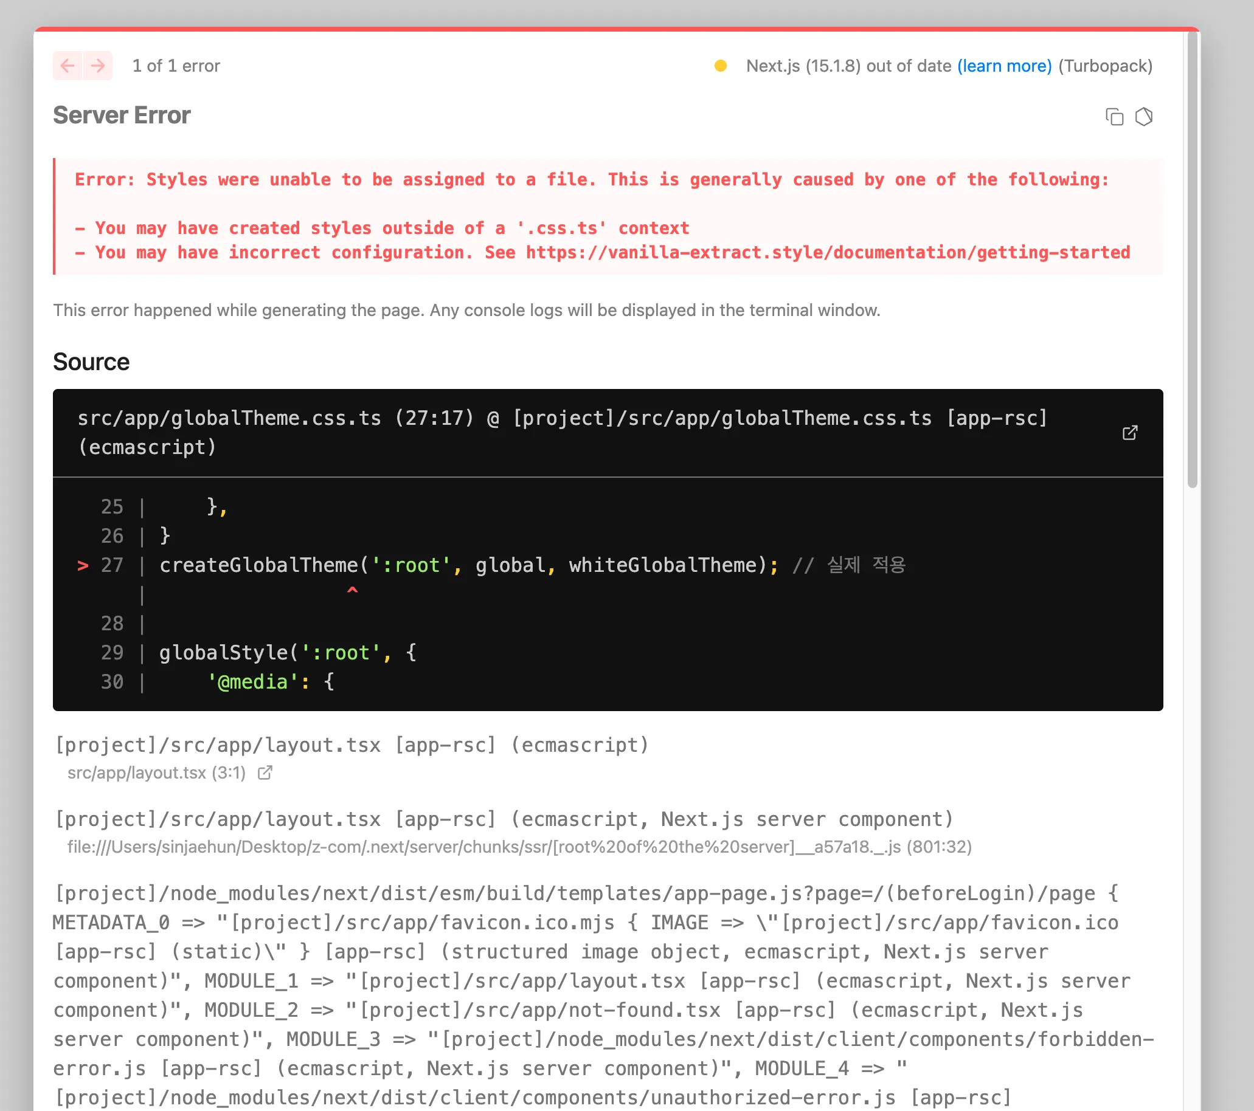Image resolution: width=1254 pixels, height=1111 pixels.
Task: Click the next error arrow button
Action: coord(97,66)
